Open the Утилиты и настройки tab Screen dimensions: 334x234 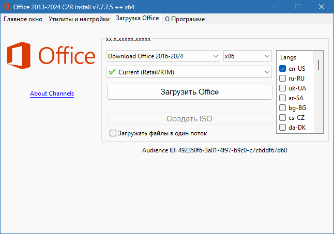click(79, 19)
